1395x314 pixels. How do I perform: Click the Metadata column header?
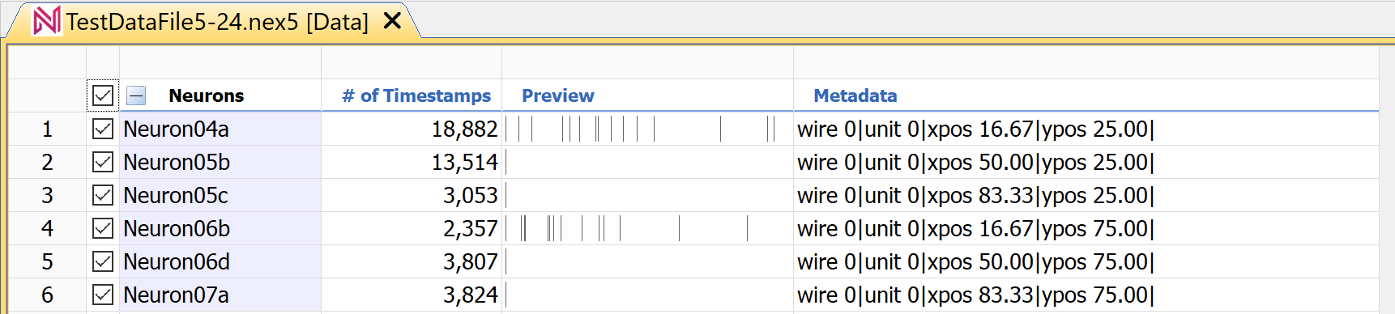pyautogui.click(x=855, y=95)
